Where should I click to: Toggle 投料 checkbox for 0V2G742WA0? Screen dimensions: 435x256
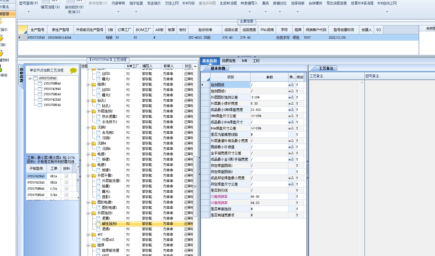(x=66, y=176)
